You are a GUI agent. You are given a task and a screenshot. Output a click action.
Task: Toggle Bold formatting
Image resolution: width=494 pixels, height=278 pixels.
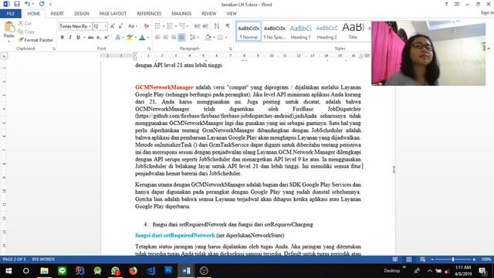click(62, 37)
